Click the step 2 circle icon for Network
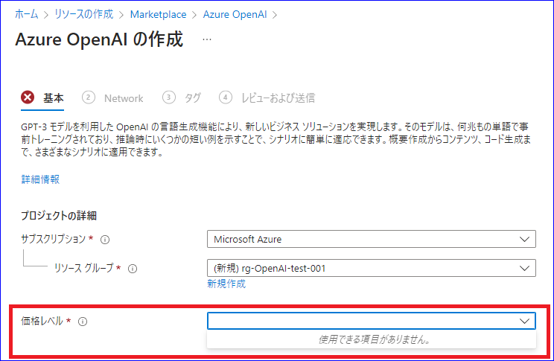Image resolution: width=554 pixels, height=361 pixels. 89,98
